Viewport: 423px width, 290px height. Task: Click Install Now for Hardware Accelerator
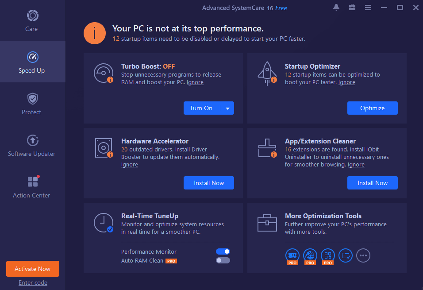(x=209, y=183)
